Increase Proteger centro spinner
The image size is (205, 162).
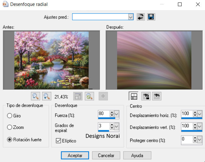click(195, 138)
